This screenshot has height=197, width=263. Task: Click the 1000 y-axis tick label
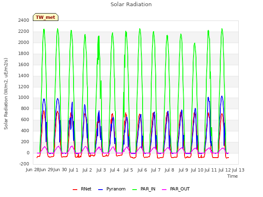click(24, 98)
